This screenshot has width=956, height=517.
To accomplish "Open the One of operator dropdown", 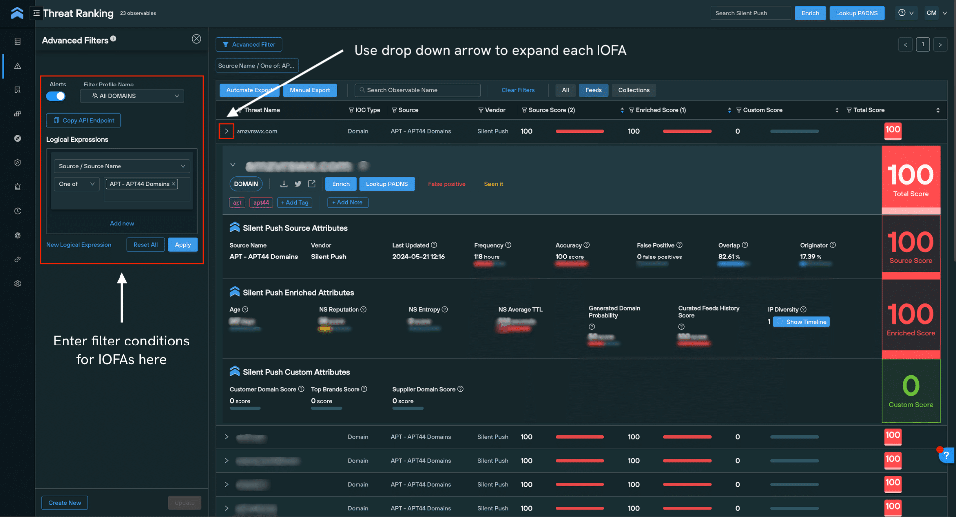I will [77, 184].
